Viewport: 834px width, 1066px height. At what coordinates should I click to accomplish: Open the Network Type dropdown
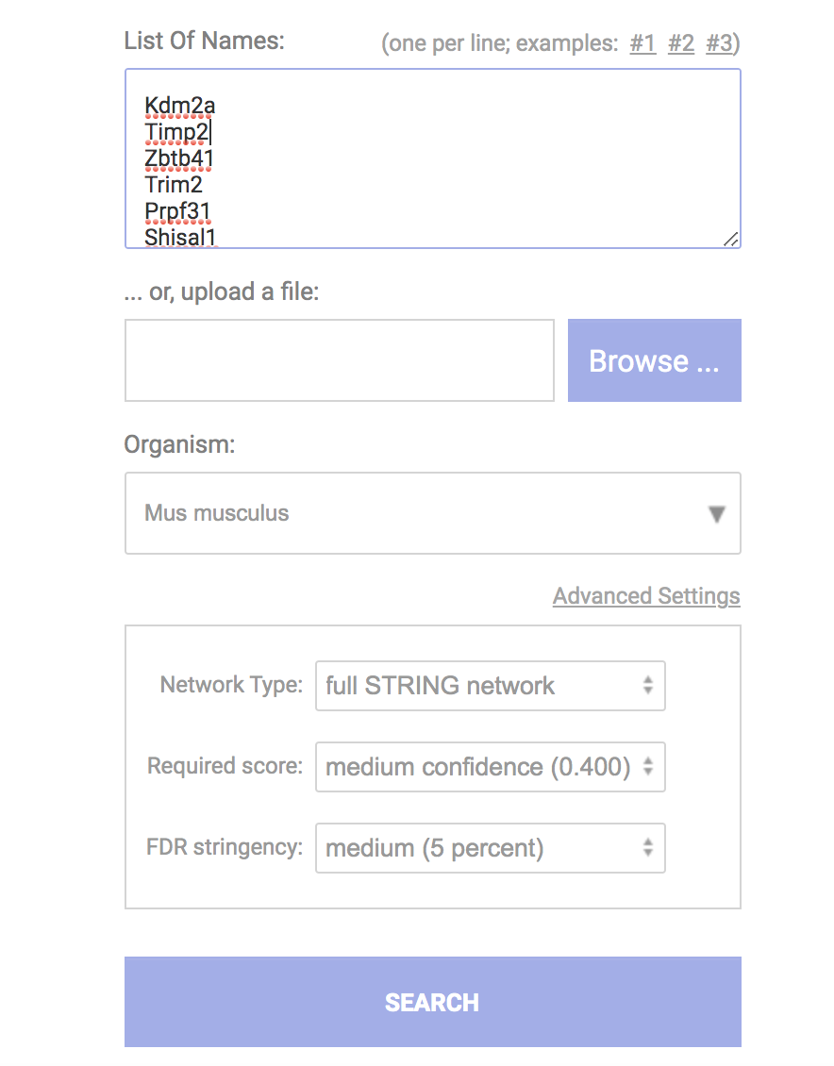click(x=490, y=686)
